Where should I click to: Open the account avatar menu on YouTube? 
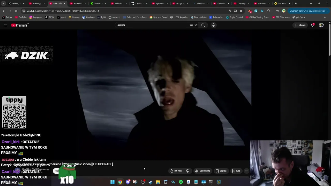tap(321, 25)
